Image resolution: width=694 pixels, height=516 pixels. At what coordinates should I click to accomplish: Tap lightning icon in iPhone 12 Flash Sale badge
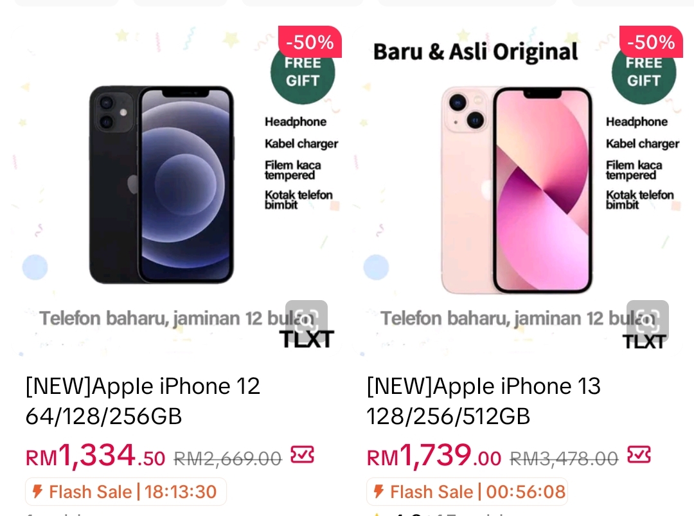pos(38,491)
